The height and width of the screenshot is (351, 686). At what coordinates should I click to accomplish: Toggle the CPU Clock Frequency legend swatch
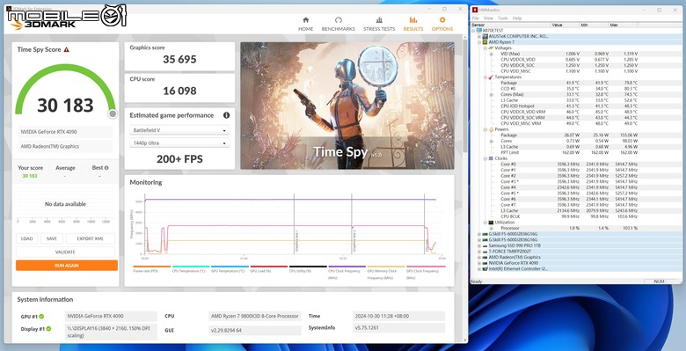[x=347, y=267]
